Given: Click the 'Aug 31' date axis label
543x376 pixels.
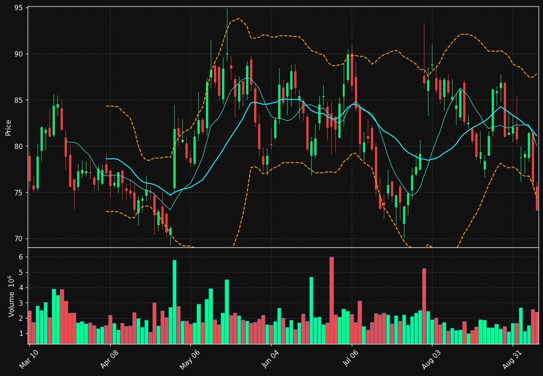Looking at the screenshot, I should tap(511, 360).
